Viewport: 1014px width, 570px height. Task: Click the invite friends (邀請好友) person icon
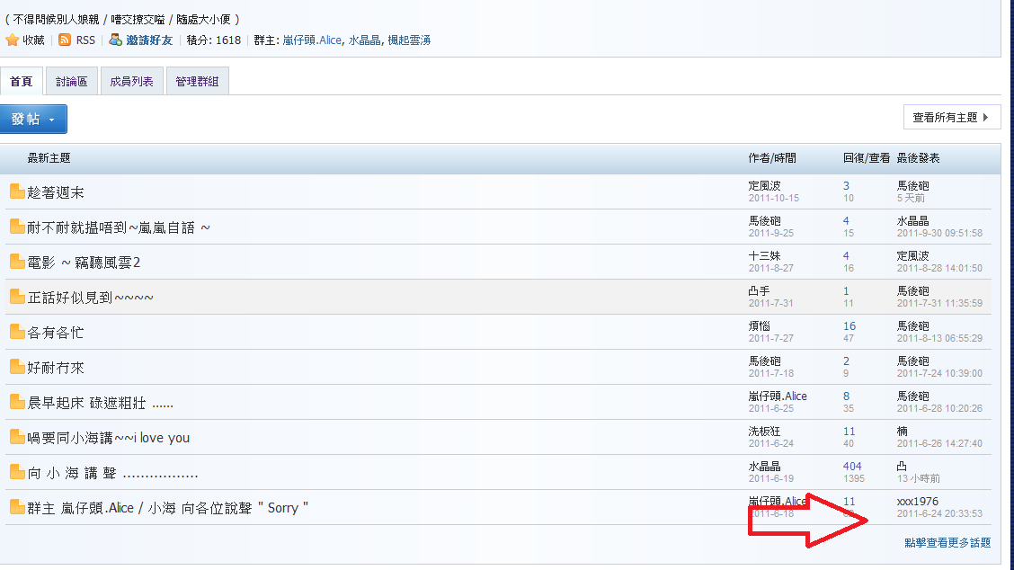[x=116, y=40]
